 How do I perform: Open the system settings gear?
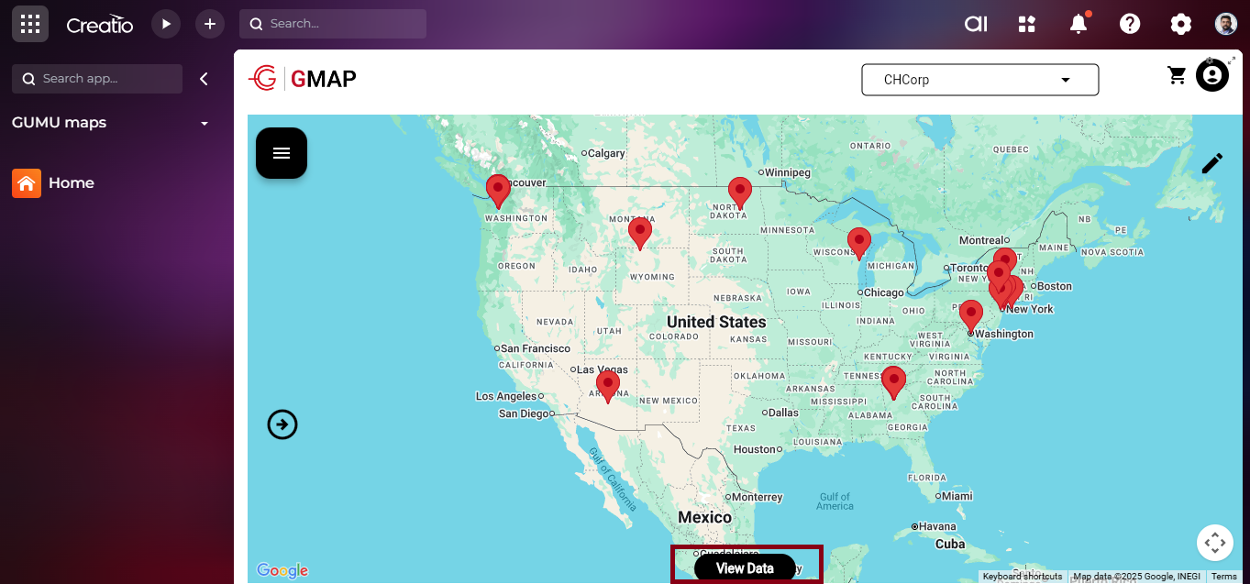tap(1181, 24)
